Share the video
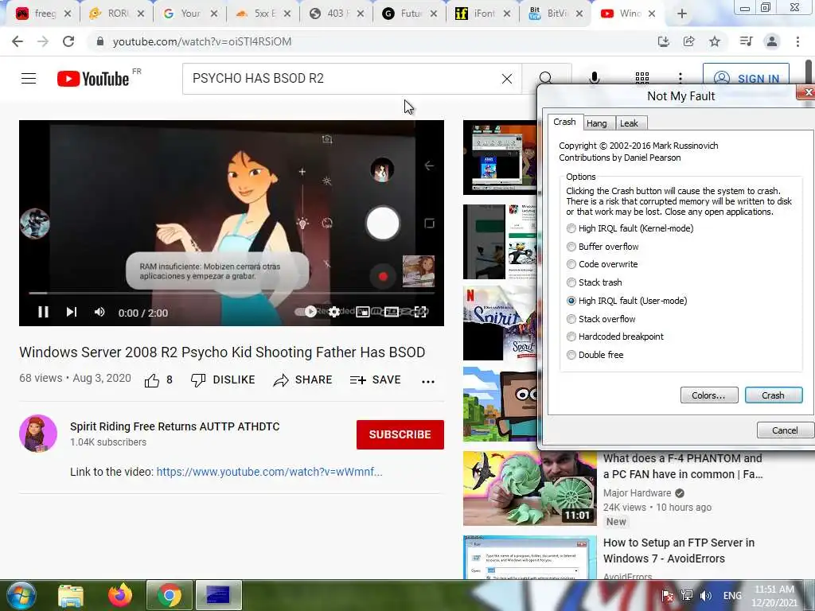Viewport: 815px width, 611px height. pyautogui.click(x=302, y=380)
